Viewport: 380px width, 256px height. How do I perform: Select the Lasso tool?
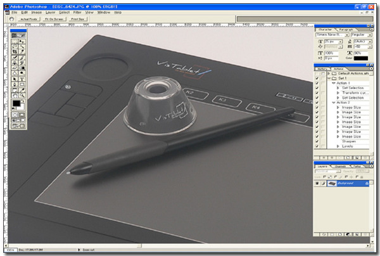point(15,46)
